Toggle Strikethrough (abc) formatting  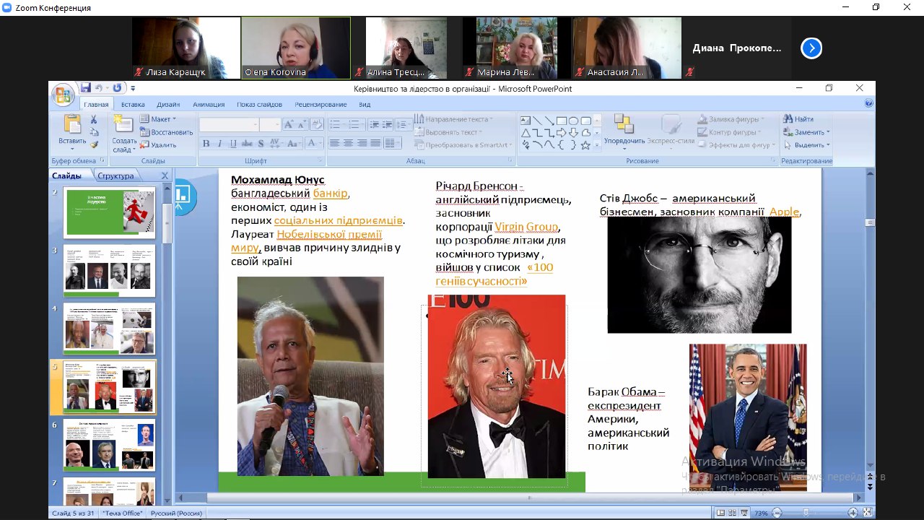coord(246,144)
